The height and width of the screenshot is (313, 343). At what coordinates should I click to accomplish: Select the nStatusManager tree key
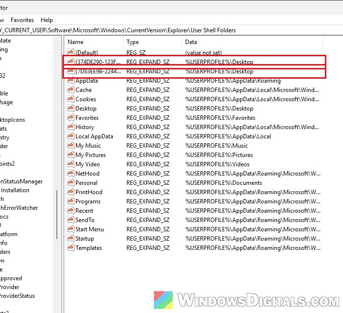[x=21, y=181]
